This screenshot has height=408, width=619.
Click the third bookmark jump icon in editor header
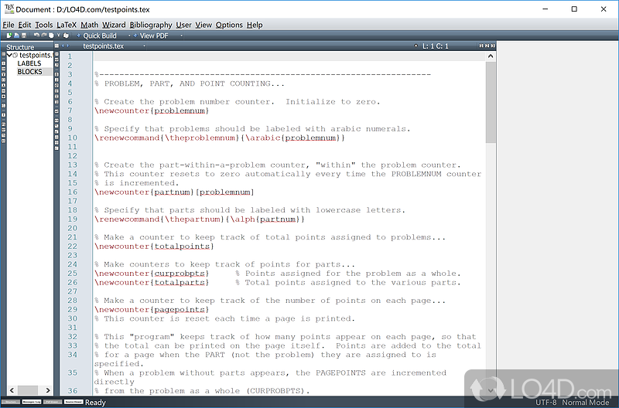493,46
